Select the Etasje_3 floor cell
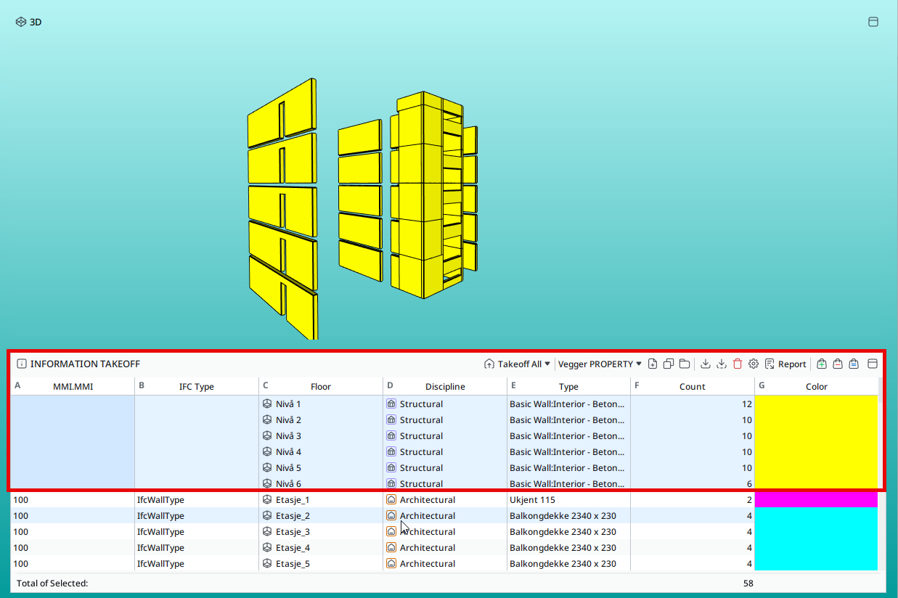Viewport: 898px width, 598px height. click(x=321, y=532)
